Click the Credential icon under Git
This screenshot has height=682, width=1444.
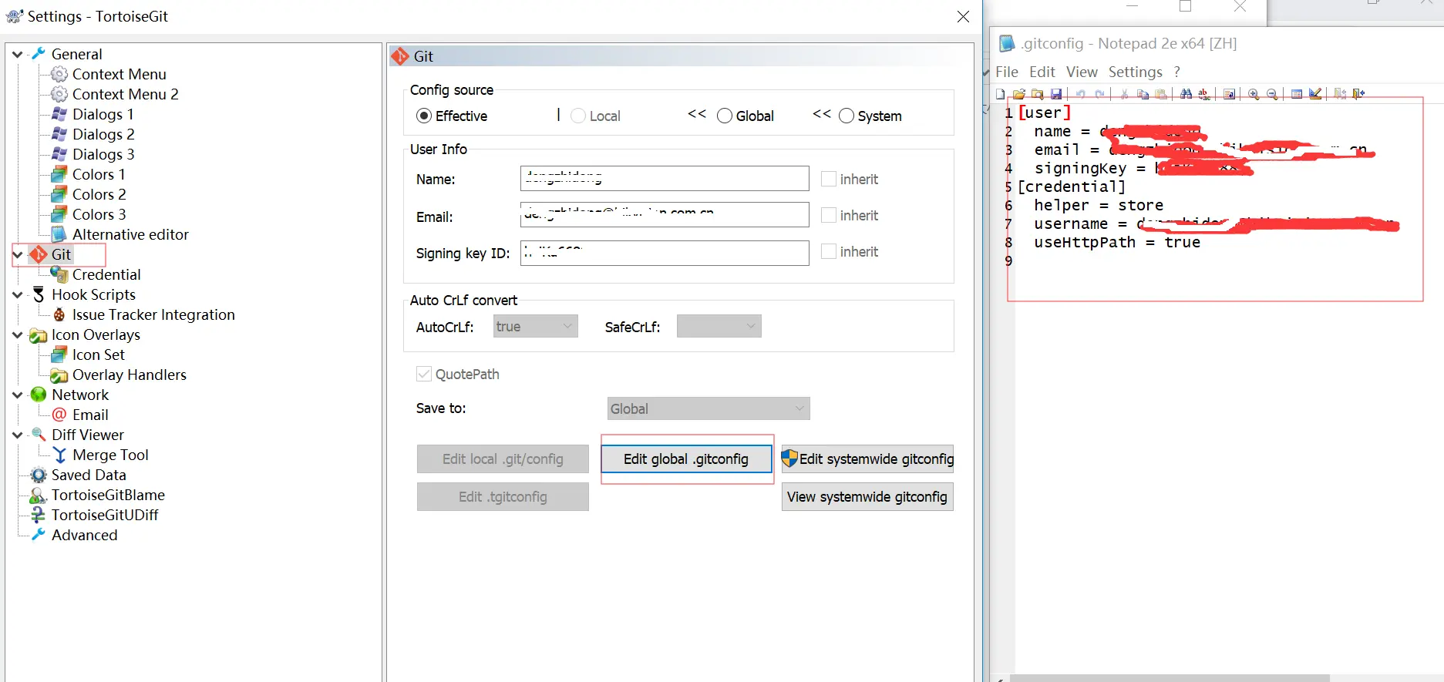pyautogui.click(x=59, y=274)
